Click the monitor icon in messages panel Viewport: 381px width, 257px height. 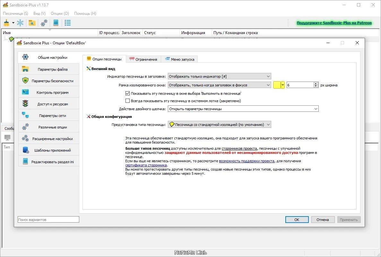[7, 137]
